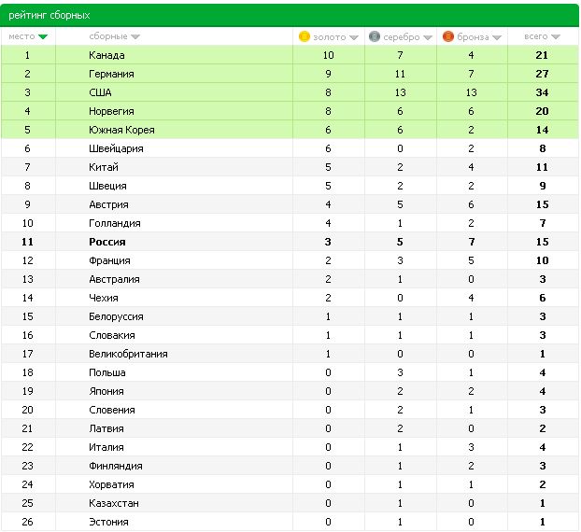Sort by всего column arrow
The width and height of the screenshot is (581, 532).
pyautogui.click(x=556, y=36)
